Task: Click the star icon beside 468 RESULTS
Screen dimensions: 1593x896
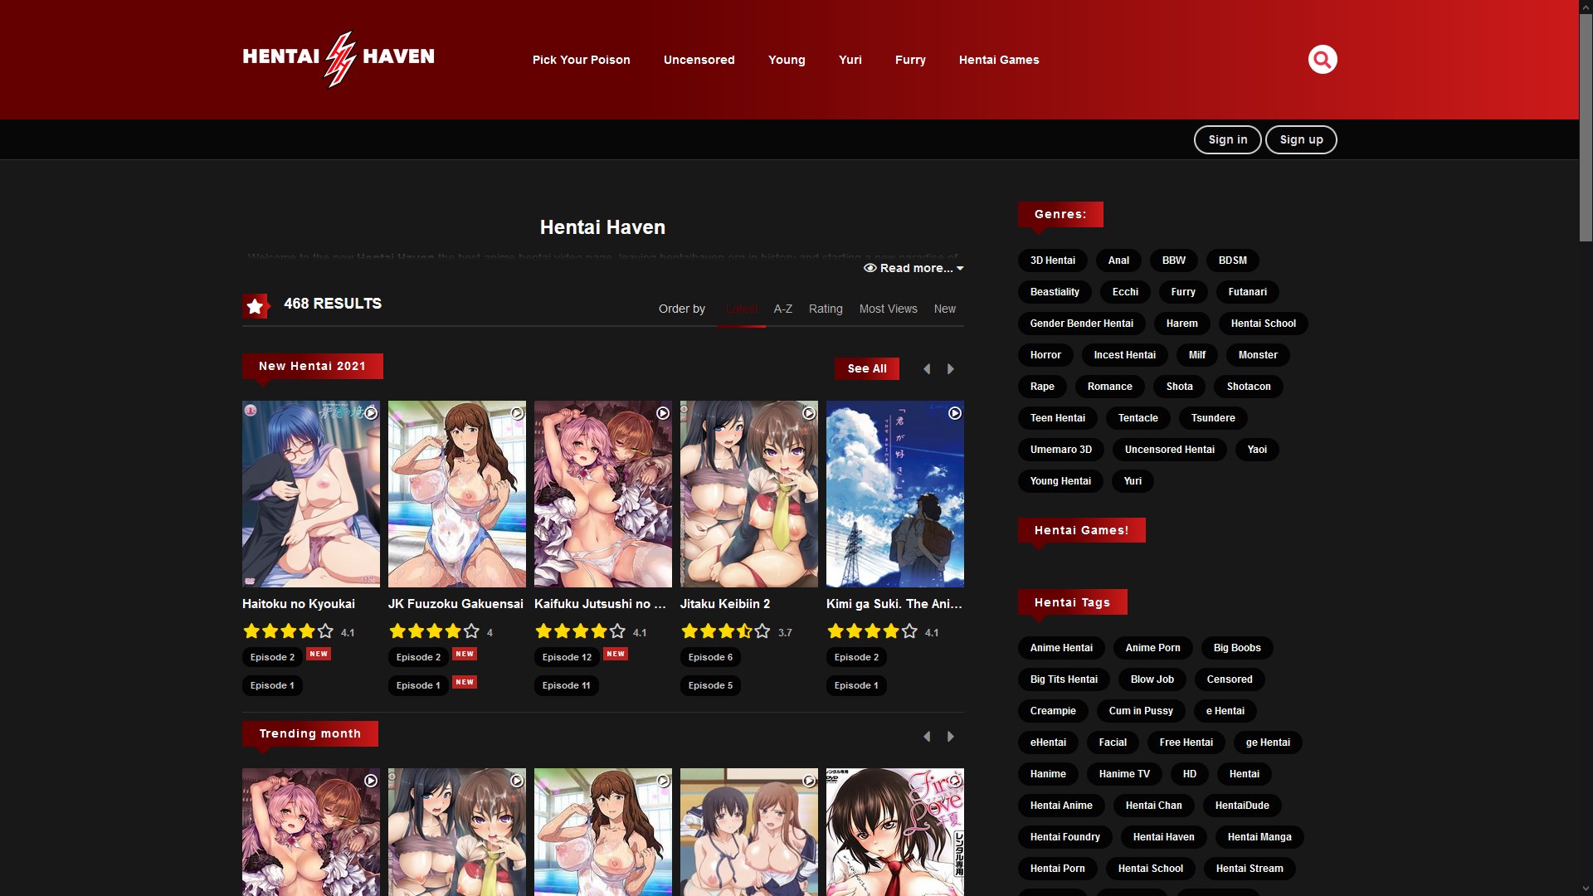Action: 256,306
